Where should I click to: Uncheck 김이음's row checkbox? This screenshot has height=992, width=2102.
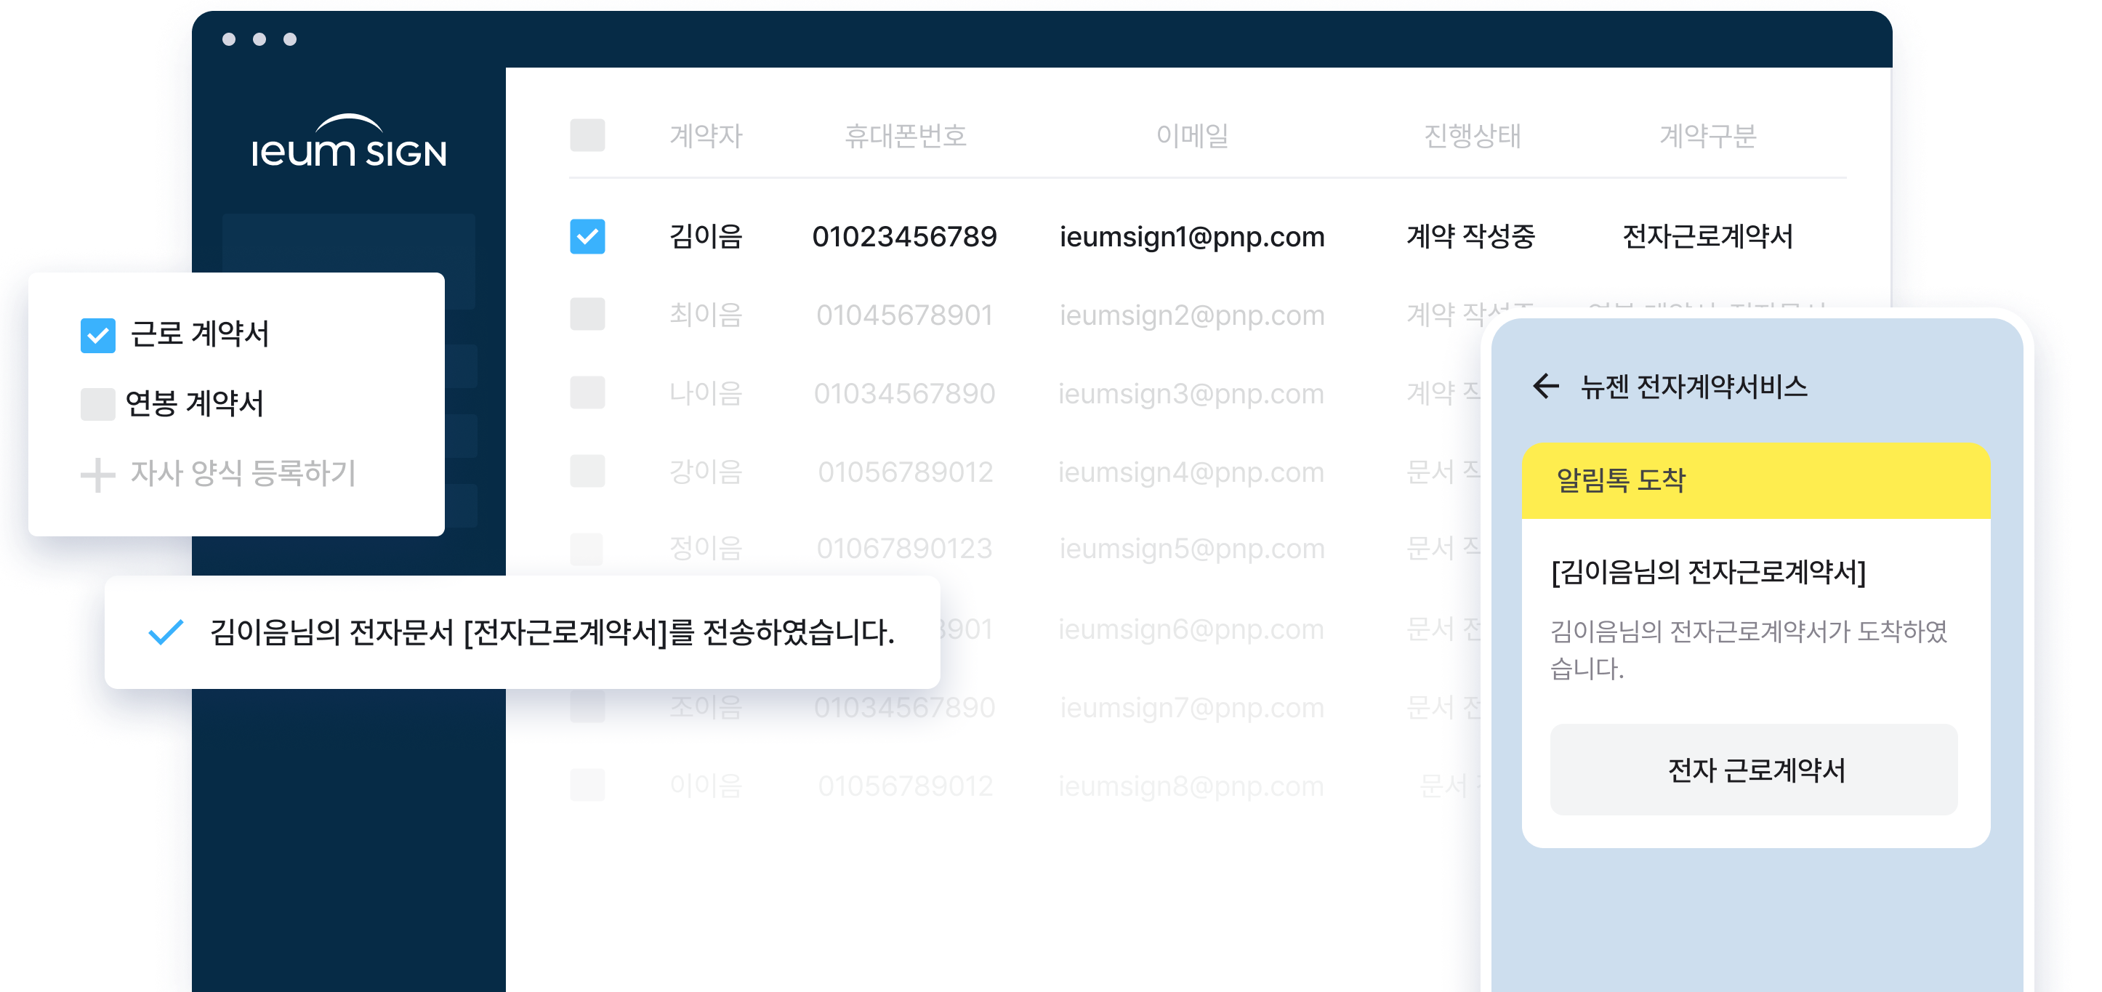coord(587,235)
